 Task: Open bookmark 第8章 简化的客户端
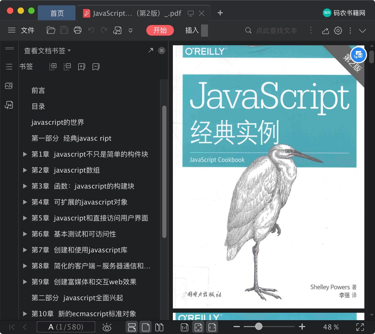[91, 266]
